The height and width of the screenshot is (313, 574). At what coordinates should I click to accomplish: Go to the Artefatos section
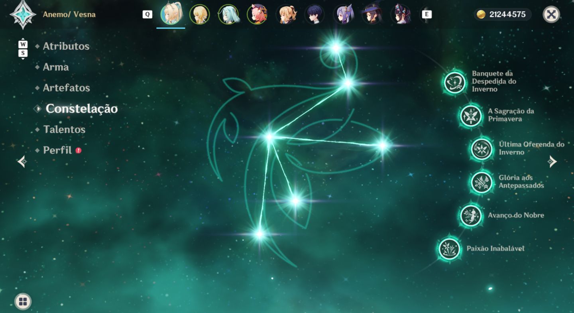point(66,88)
